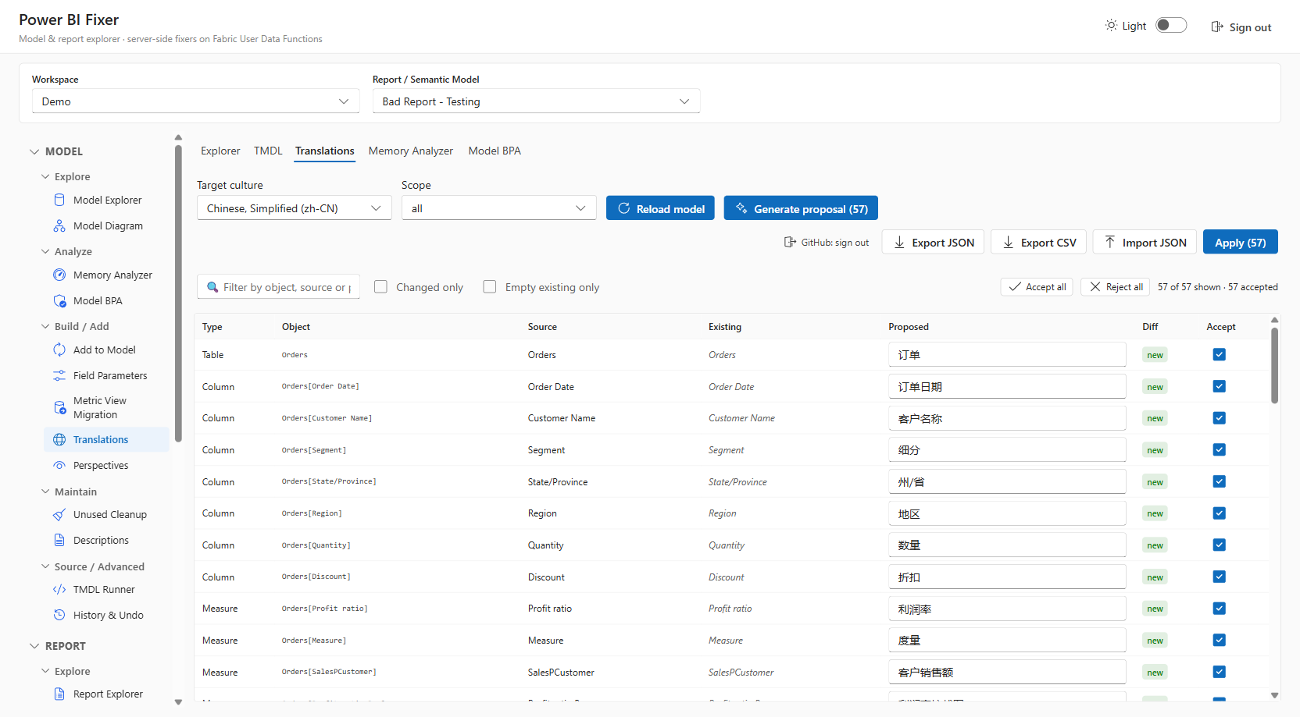Collapse the Analyze group
Viewport: 1300px width, 717px height.
[45, 251]
